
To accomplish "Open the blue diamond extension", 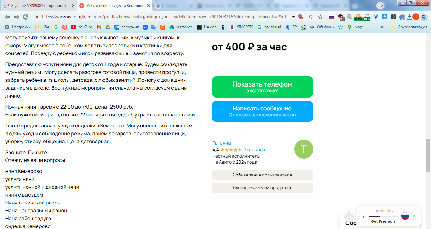I will [376, 17].
